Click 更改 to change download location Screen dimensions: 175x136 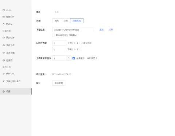point(101,30)
